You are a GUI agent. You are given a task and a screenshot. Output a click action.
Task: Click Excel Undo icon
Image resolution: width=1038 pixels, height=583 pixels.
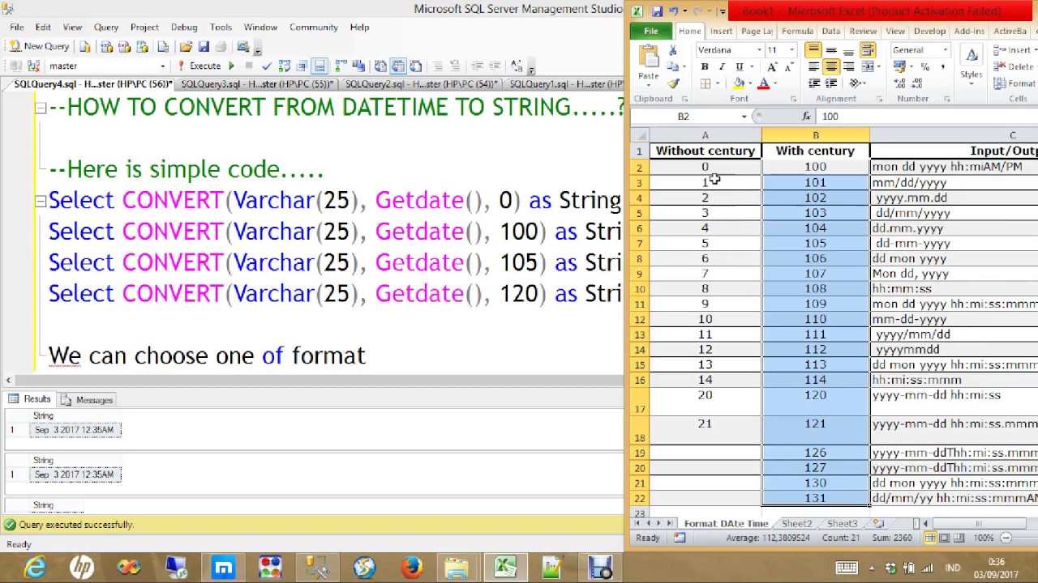point(673,11)
